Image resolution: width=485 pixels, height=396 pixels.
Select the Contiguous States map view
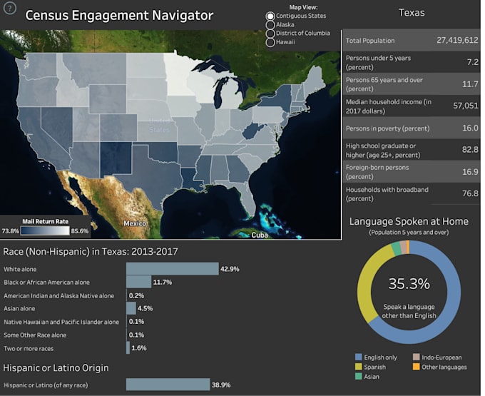(x=270, y=16)
